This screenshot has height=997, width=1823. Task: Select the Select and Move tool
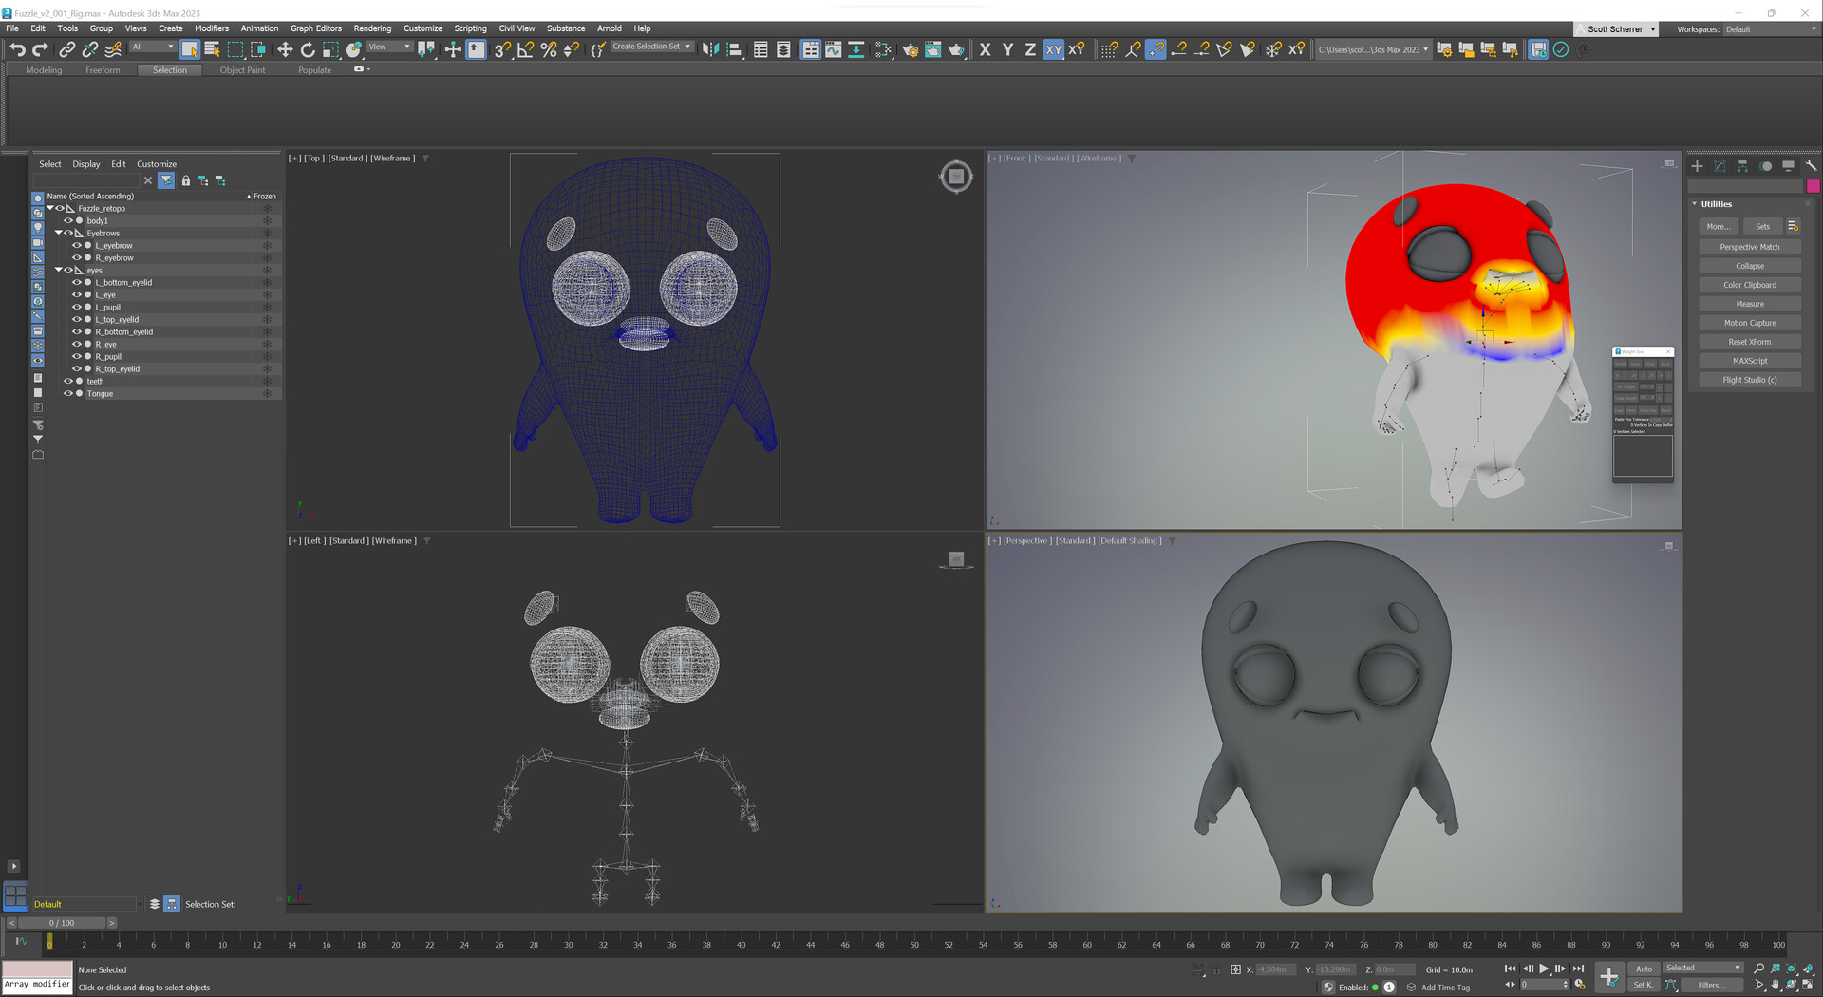click(x=285, y=49)
